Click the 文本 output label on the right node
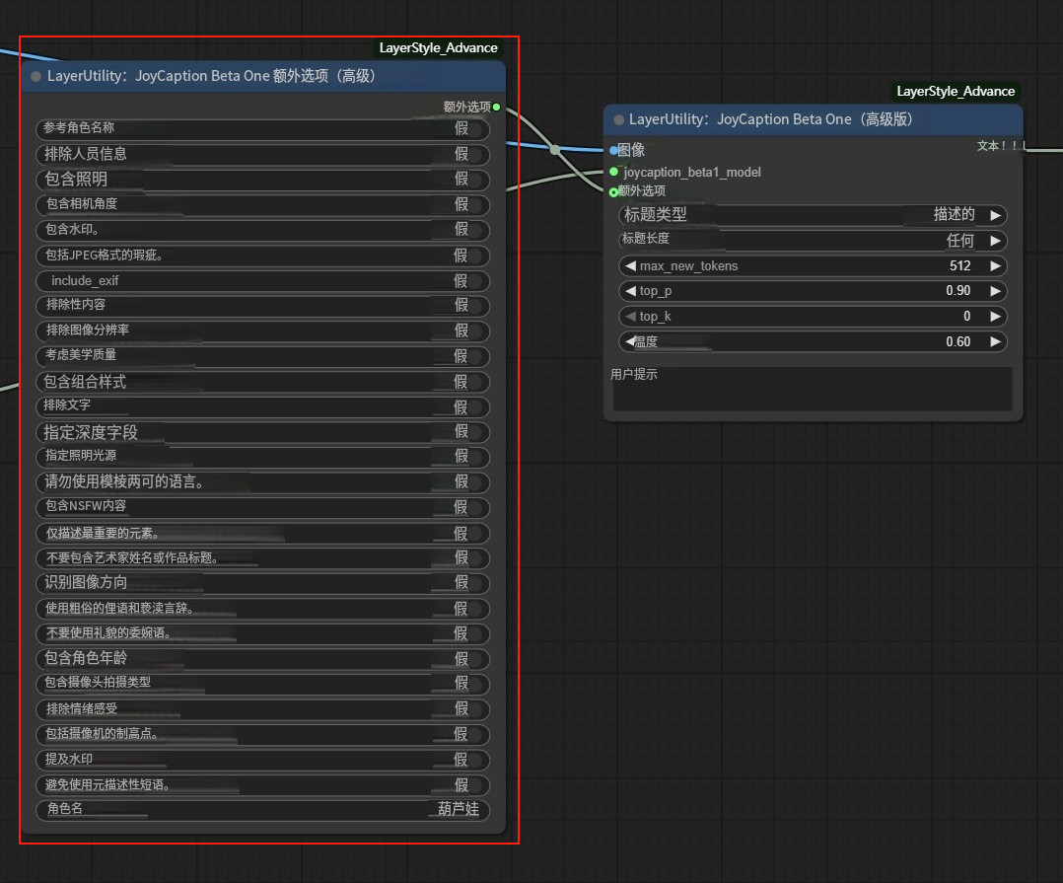The height and width of the screenshot is (883, 1063). pos(1001,146)
